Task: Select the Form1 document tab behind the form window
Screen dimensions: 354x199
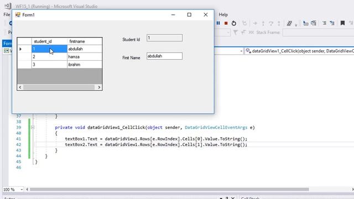Action: click(x=7, y=43)
